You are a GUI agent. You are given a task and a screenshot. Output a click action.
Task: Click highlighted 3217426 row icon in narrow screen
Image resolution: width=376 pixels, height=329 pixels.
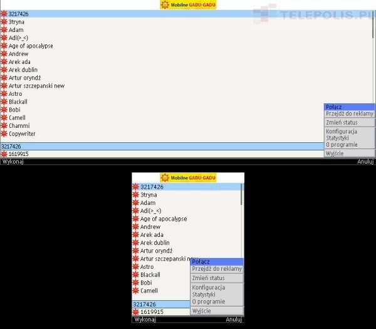136,187
